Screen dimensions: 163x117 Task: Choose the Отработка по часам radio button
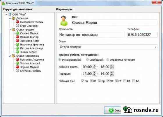(108, 60)
